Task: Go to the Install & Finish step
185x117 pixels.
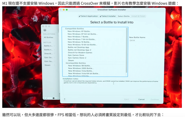Action: click(138, 16)
